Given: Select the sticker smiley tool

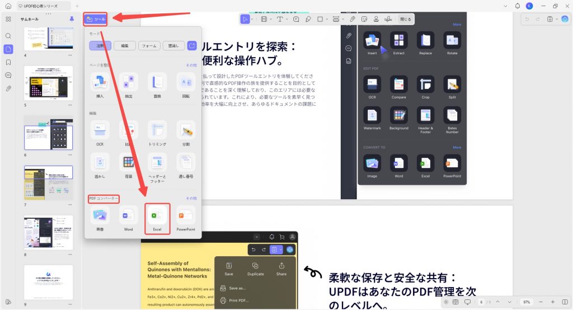Looking at the screenshot, I should click(x=364, y=19).
